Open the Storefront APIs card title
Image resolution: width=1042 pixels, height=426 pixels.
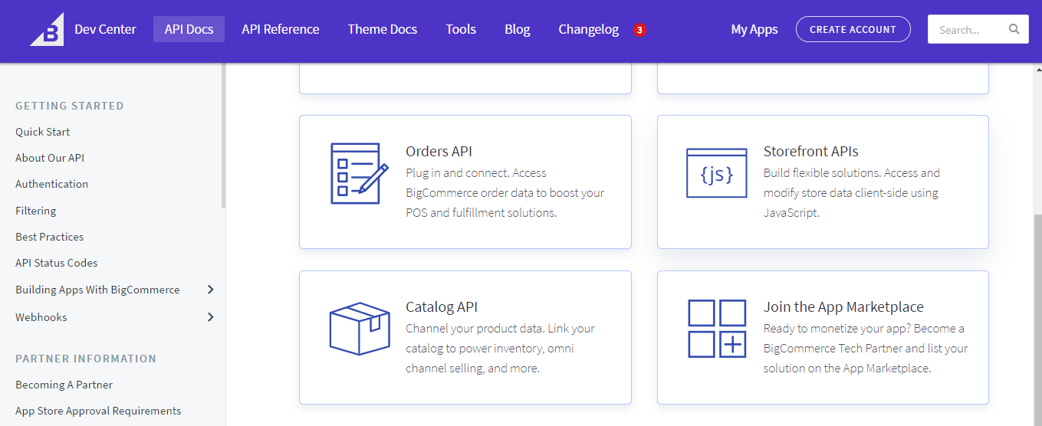(810, 152)
